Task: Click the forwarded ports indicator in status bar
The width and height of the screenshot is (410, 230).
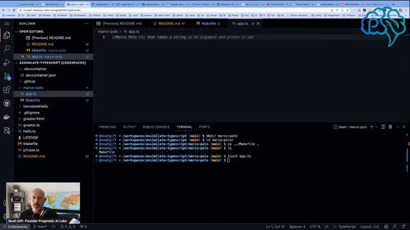Action: (x=83, y=227)
